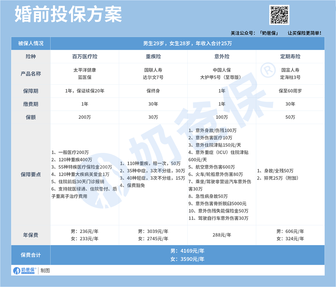This screenshot has height=287, width=336.
Task: Click the QR code image
Action: [x=279, y=15]
